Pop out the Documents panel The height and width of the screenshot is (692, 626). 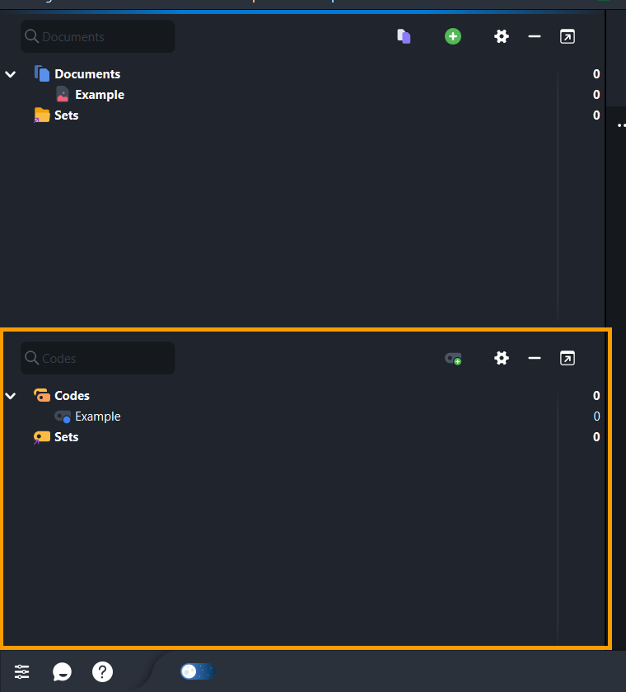(x=567, y=36)
